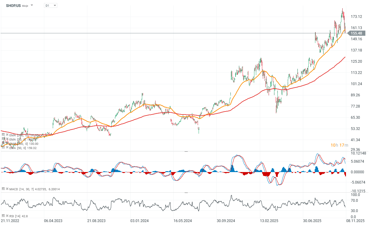369x226 pixels.
Task: Click divider handle between price chart and MACD pane
Action: [x=186, y=151]
